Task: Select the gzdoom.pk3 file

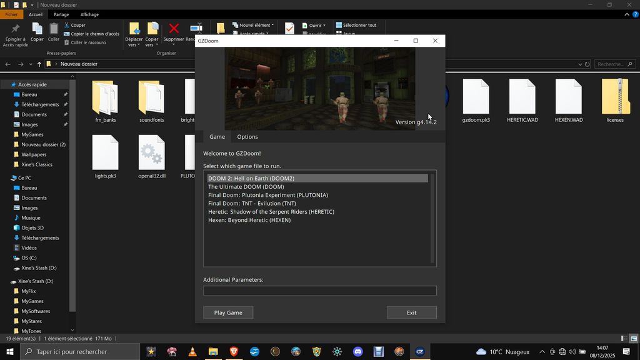Action: [x=476, y=101]
